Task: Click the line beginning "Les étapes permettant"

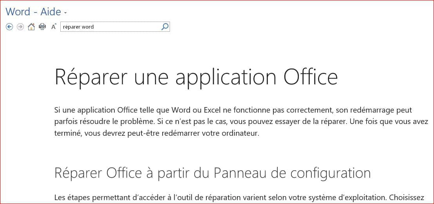Action: click(239, 198)
